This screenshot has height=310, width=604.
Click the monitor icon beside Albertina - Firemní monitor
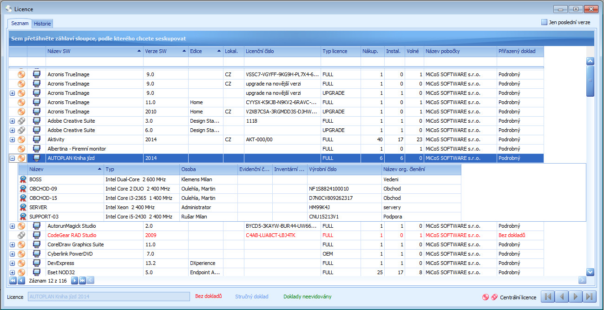37,149
